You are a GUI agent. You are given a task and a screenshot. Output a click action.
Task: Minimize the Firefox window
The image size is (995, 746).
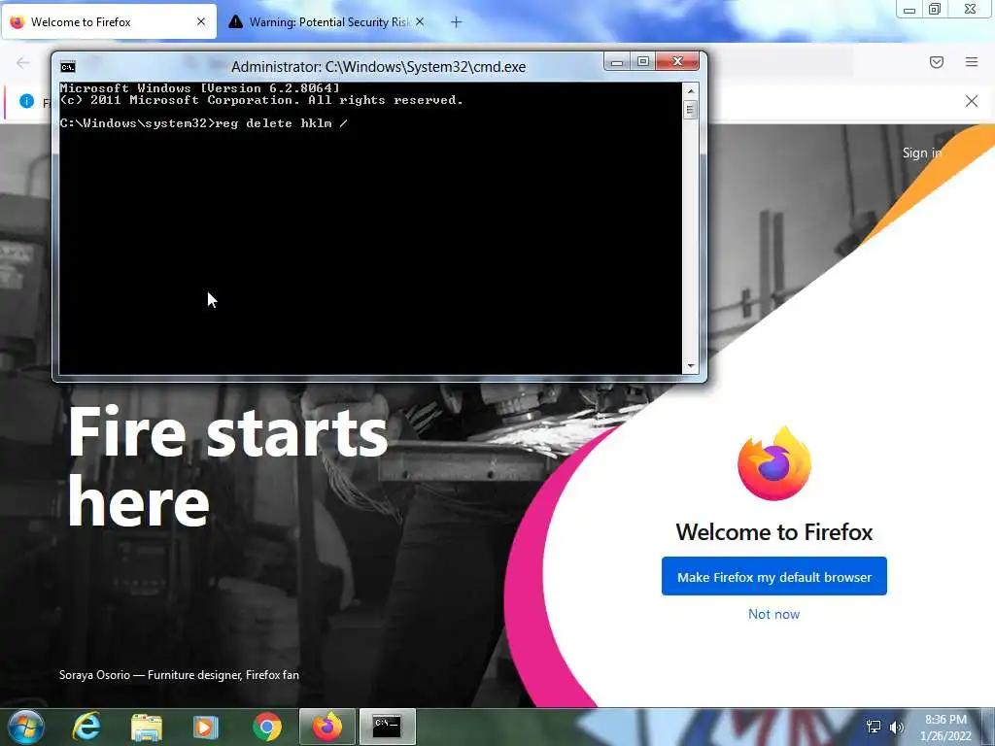[x=909, y=10]
